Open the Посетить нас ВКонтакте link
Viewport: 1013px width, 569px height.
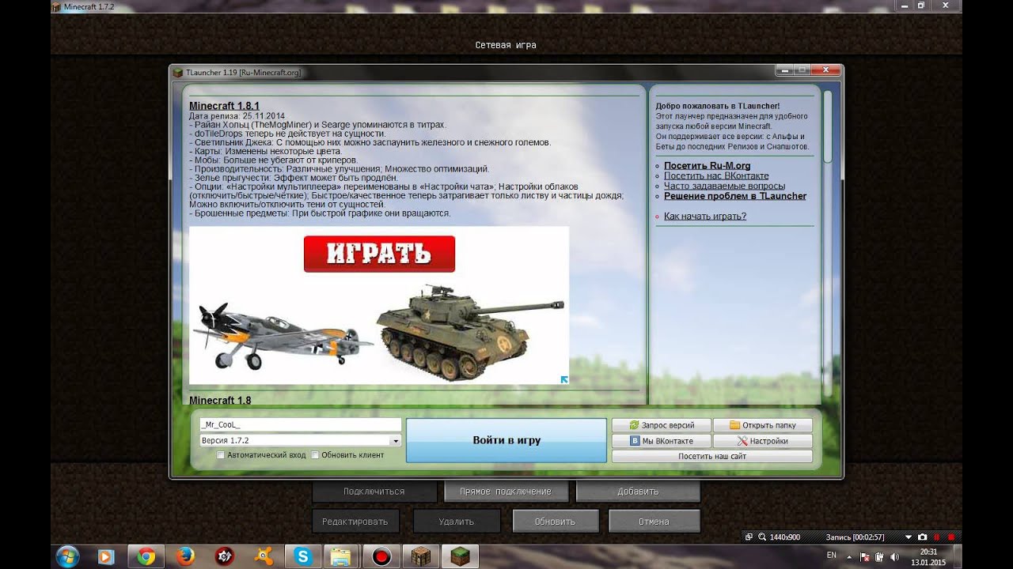click(x=716, y=175)
